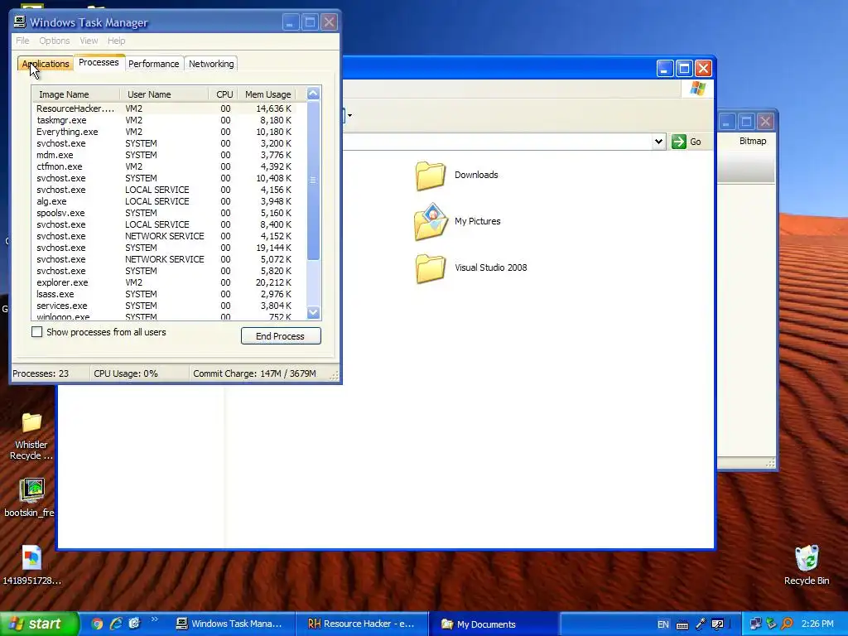
Task: Click the language bar microphone icon
Action: point(700,624)
